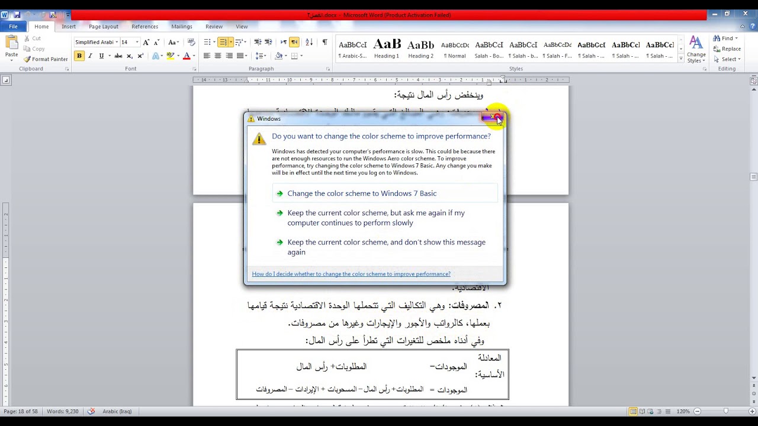Open the font name dropdown
Viewport: 758px width, 426px height.
tap(117, 42)
